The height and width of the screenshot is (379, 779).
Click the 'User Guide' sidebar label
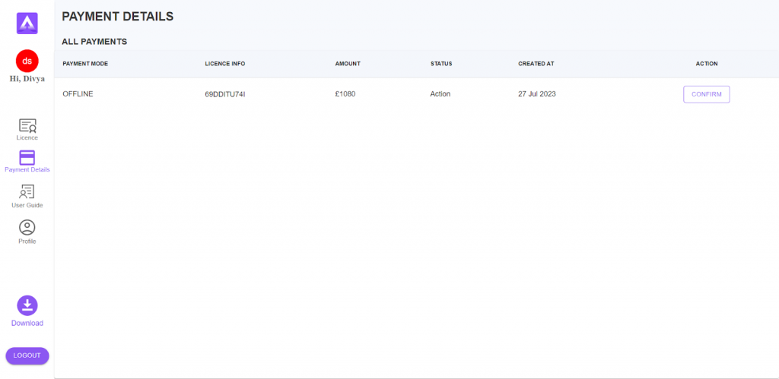tap(27, 205)
